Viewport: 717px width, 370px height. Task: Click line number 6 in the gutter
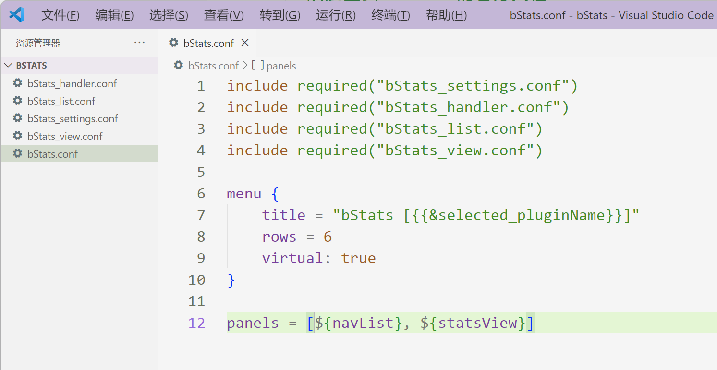201,194
